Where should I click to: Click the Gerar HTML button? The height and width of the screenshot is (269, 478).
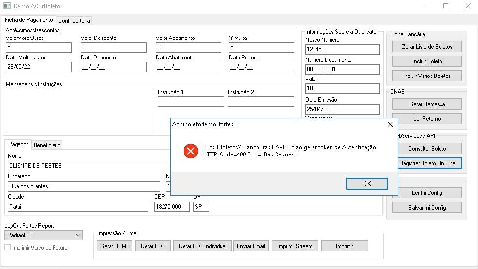tap(114, 246)
